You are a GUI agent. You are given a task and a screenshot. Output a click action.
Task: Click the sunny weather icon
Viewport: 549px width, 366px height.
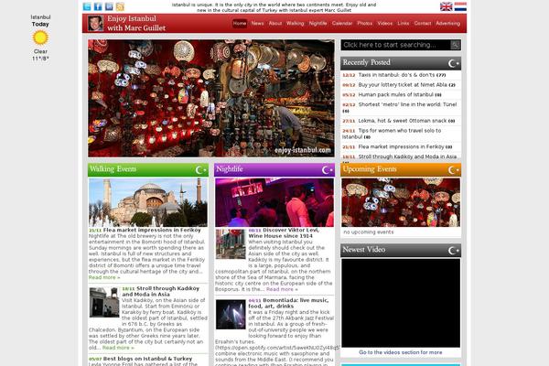(x=40, y=38)
